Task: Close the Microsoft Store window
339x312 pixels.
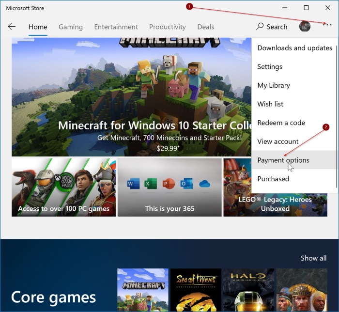Action: [x=327, y=8]
